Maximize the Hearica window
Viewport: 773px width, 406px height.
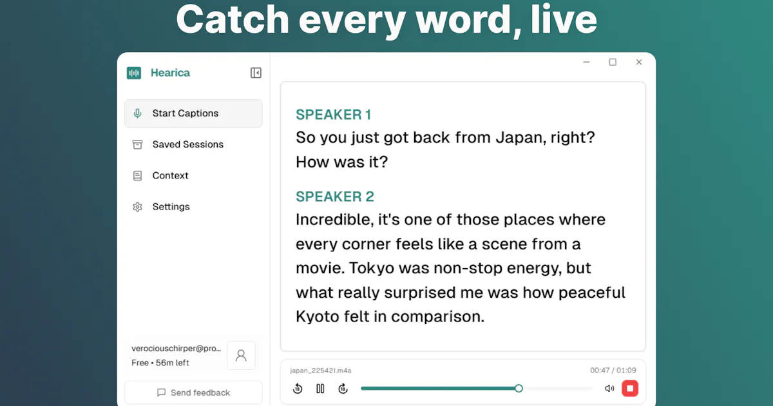pos(613,63)
